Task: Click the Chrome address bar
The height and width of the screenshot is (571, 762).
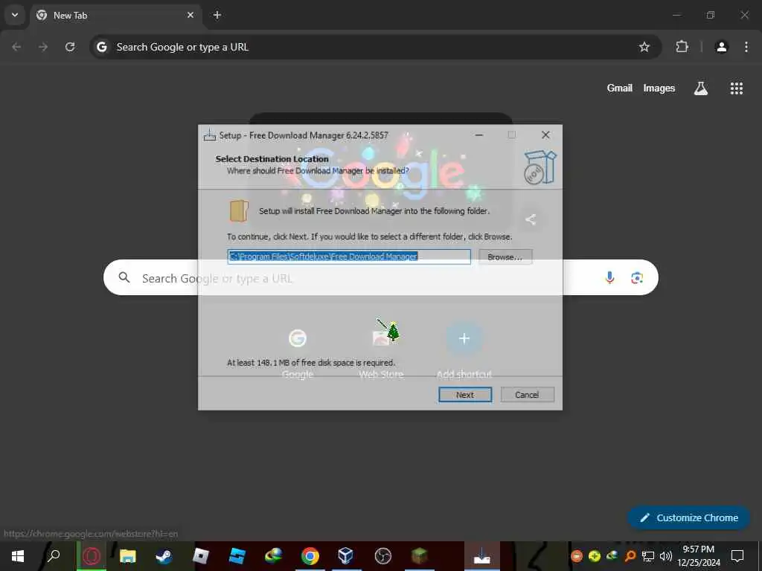Action: (374, 47)
